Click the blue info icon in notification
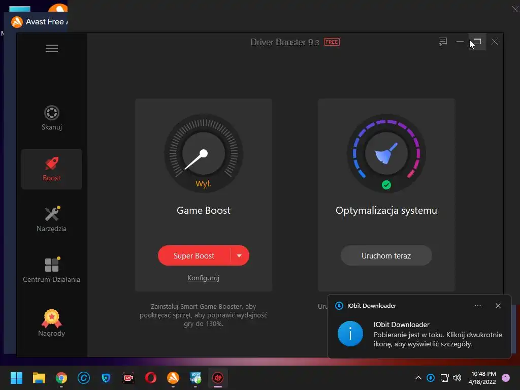 point(350,334)
